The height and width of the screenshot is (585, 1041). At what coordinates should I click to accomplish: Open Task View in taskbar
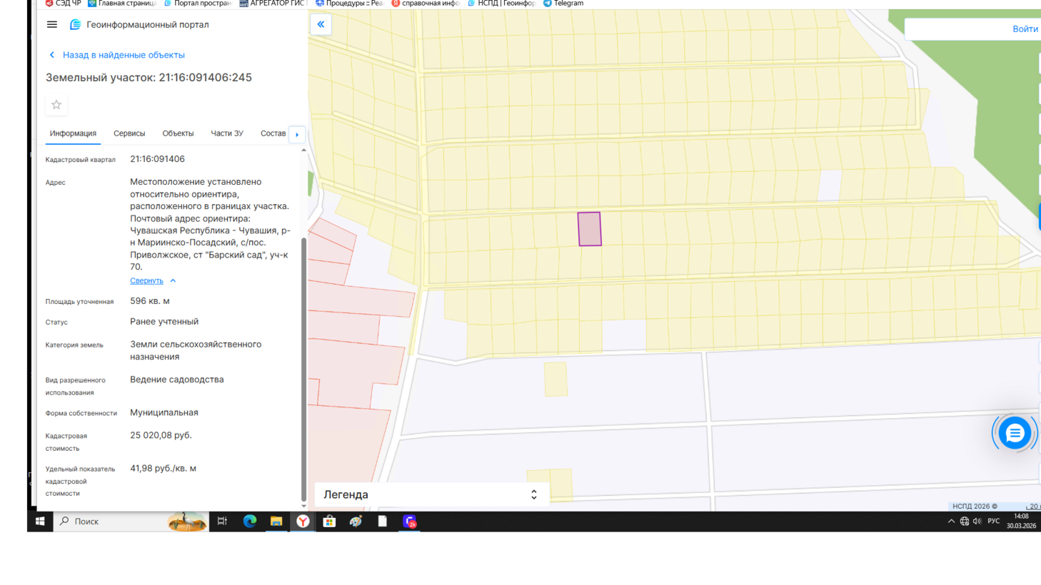(x=222, y=522)
